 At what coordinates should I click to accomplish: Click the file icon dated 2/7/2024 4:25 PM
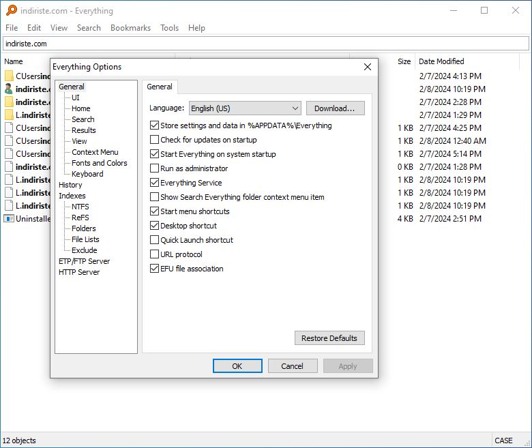(9, 128)
